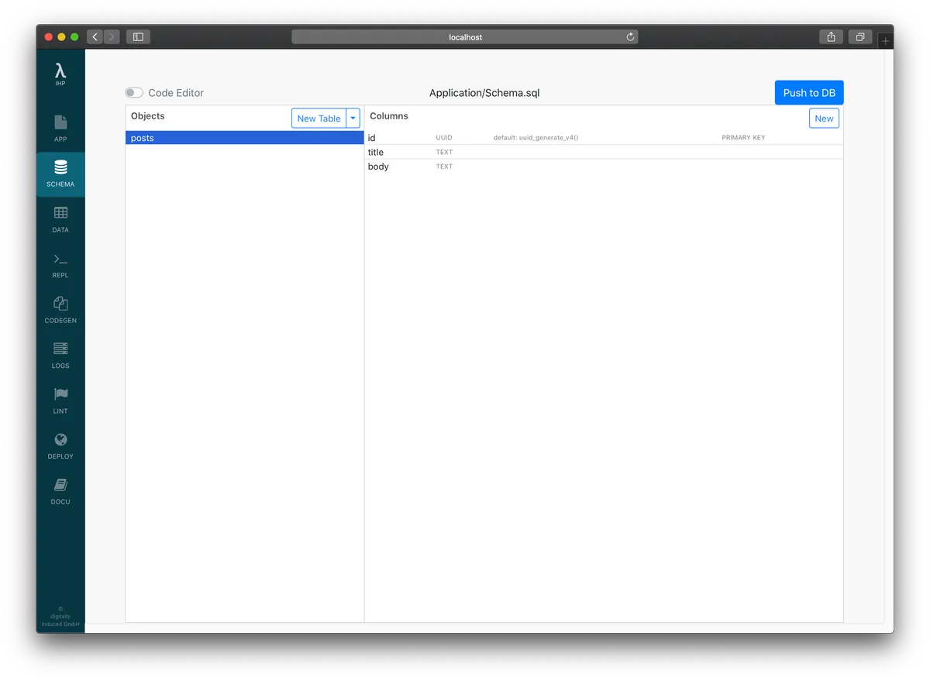This screenshot has height=681, width=930.
Task: Open the SCHEMA designer icon
Action: [x=60, y=173]
